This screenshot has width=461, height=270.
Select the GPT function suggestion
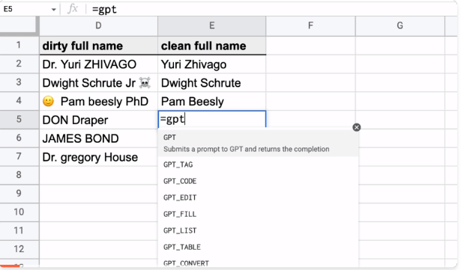coord(258,143)
